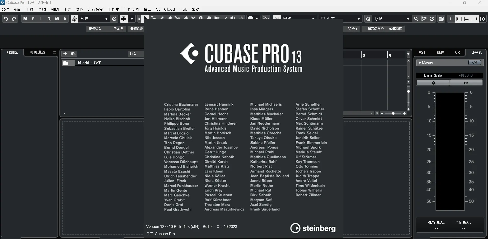Open the 触控 automation mode dropdown
Image resolution: width=488 pixels, height=239 pixels.
107,19
